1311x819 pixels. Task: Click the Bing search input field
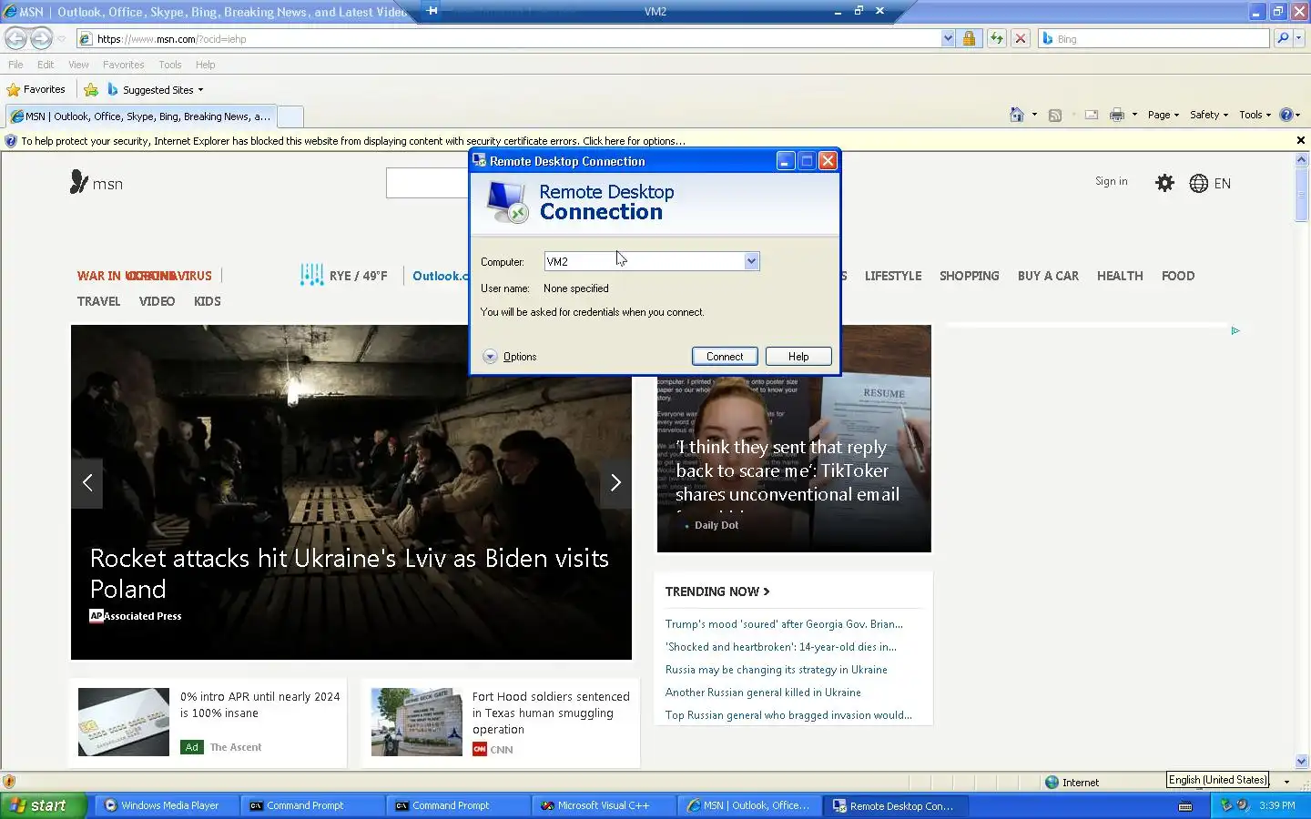(x=1153, y=38)
